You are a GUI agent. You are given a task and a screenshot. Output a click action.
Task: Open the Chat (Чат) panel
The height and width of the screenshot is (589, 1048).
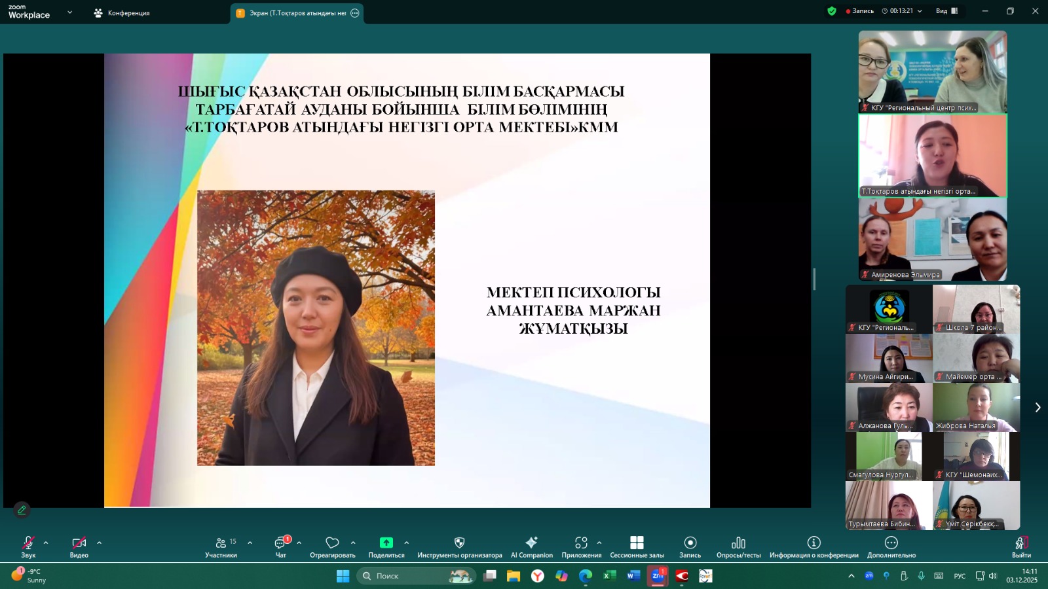point(280,546)
